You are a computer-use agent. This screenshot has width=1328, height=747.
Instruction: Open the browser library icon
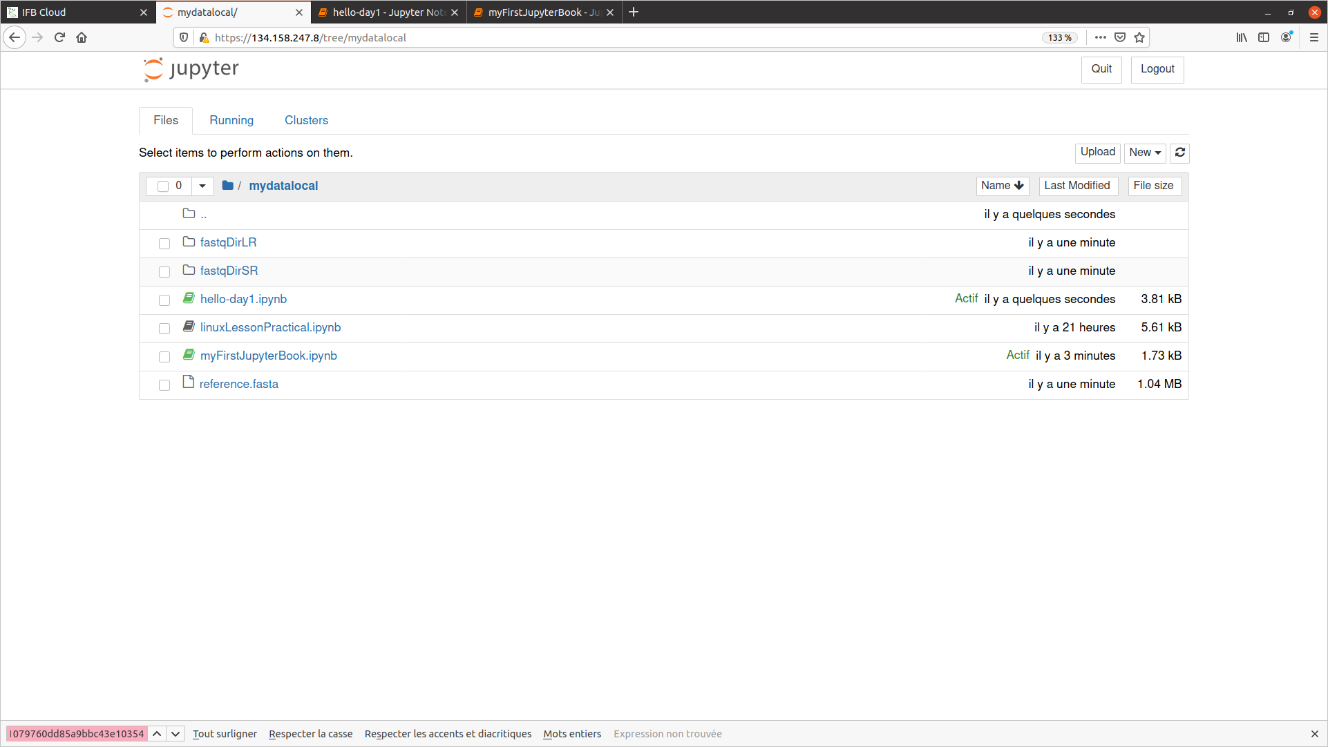[x=1242, y=37]
